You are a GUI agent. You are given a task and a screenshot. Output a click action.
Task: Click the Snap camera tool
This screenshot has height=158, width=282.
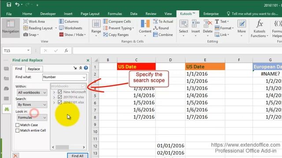pos(31,35)
